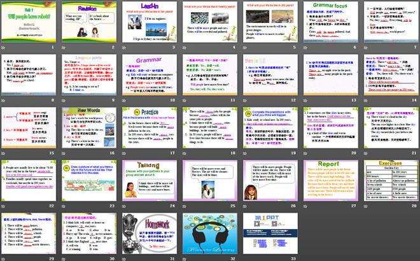
Task: Select slide 14 thumbnail
Action: (391, 74)
